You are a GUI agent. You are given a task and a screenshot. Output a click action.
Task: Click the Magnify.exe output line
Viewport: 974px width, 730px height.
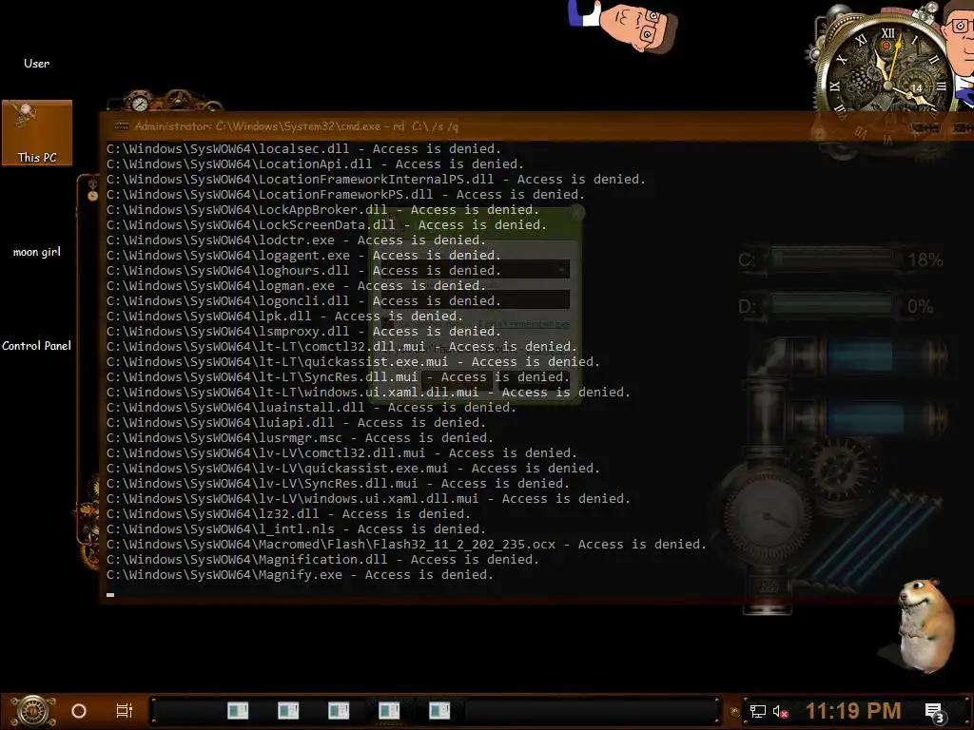[x=300, y=575]
